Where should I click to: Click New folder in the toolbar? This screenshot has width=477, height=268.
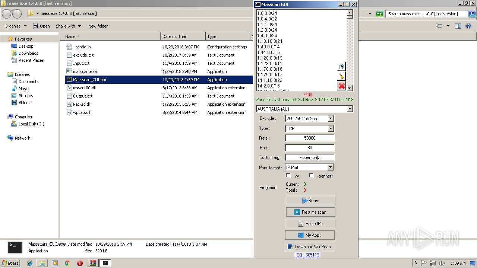tap(98, 26)
